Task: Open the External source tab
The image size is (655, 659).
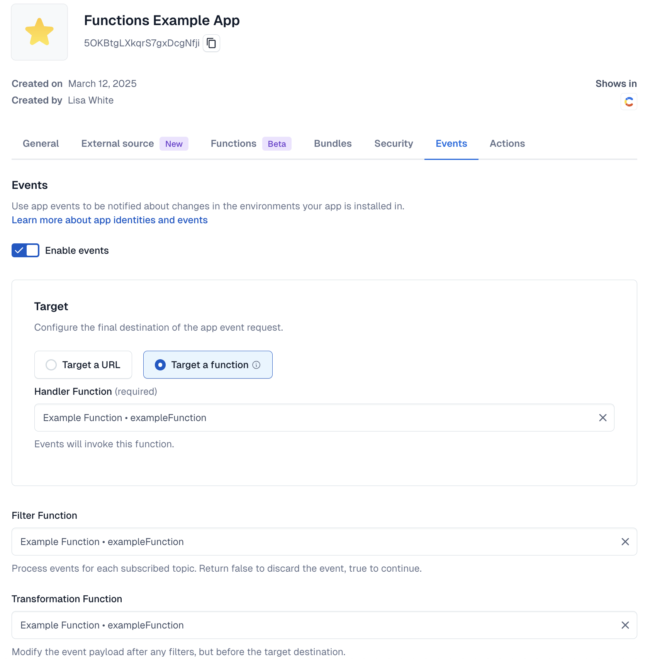Action: [118, 144]
